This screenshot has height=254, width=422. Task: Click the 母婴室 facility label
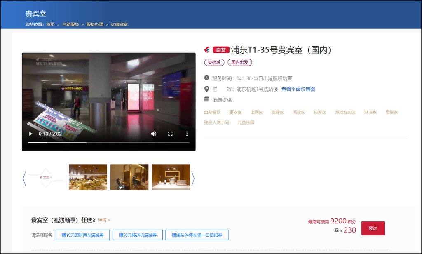tap(392, 112)
